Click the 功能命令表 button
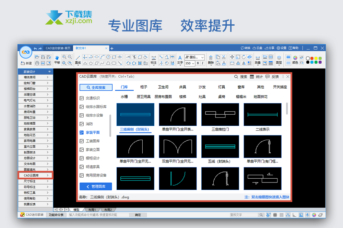 point(56,215)
